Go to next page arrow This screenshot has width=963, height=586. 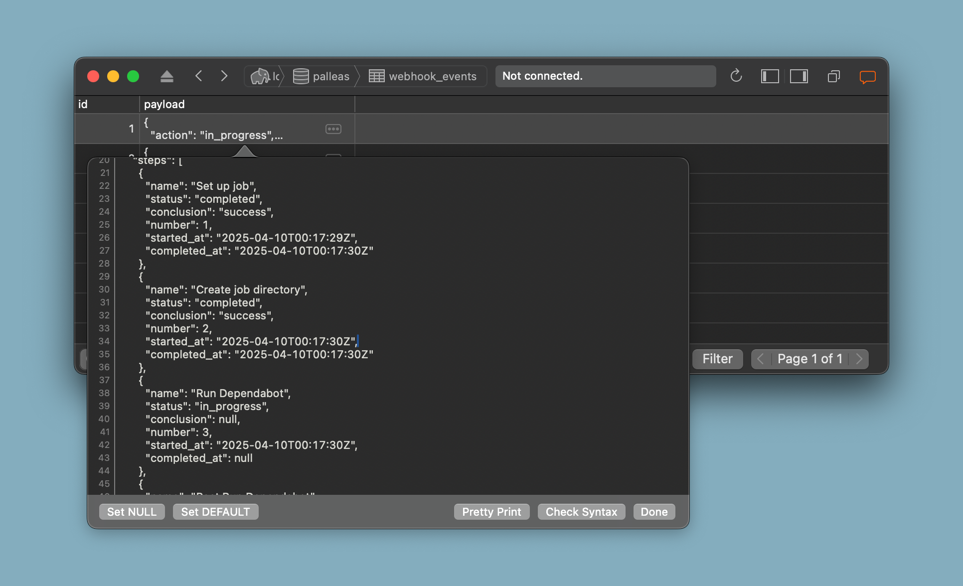pyautogui.click(x=859, y=359)
